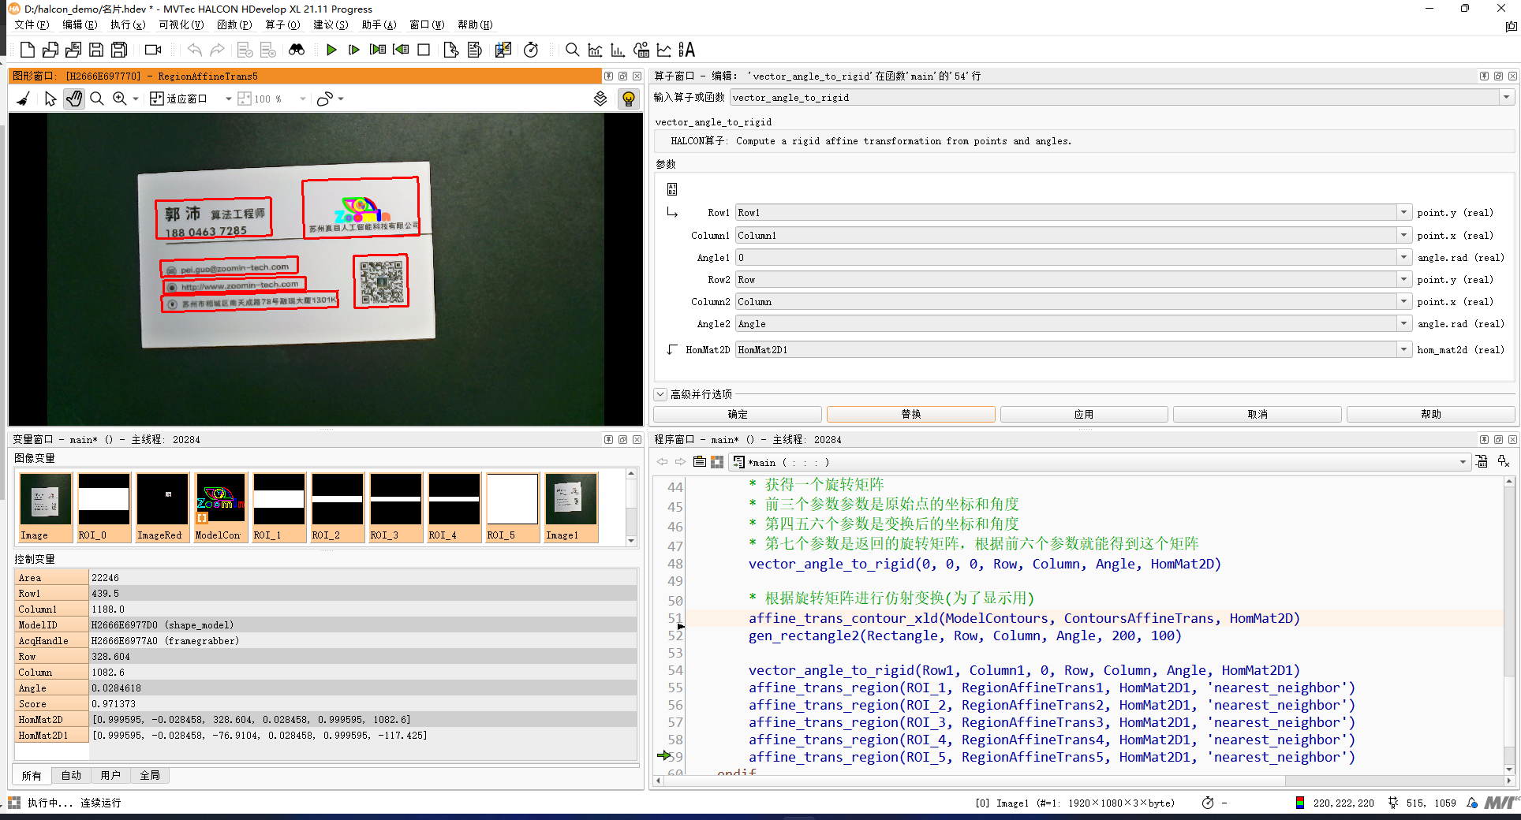
Task: Open the layers visualization stack icon
Action: pos(600,99)
